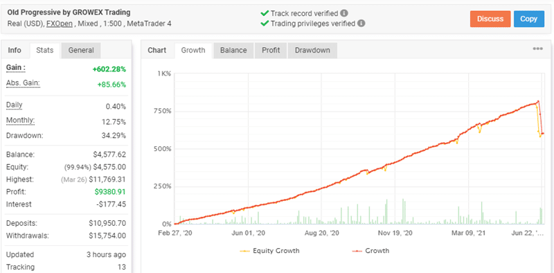Viewport: 554px width, 273px height.
Task: Click the info icon beside Track record verified
Action: coord(344,13)
